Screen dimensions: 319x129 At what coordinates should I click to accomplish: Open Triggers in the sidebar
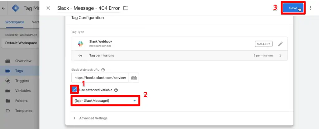click(22, 81)
